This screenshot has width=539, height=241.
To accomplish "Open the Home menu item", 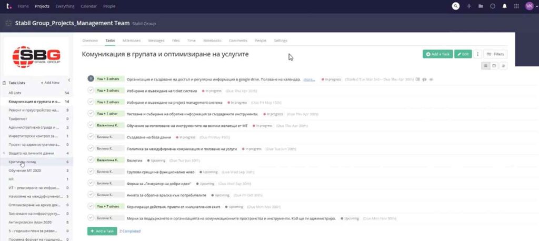I will 23,6.
